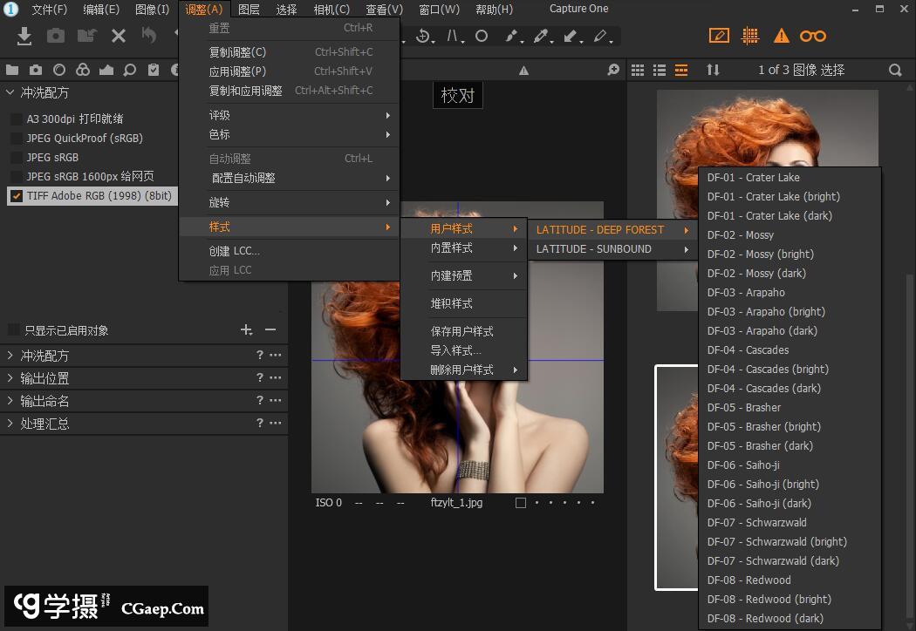
Task: Click the browser sort arrows icon
Action: [x=713, y=70]
